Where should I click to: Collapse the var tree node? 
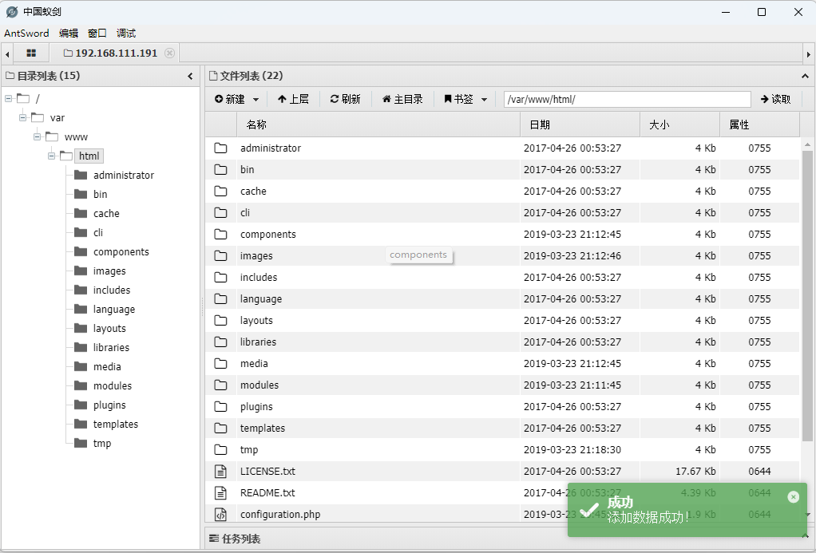click(23, 118)
